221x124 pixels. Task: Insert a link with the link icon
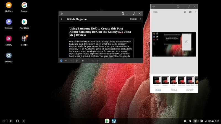point(93,61)
